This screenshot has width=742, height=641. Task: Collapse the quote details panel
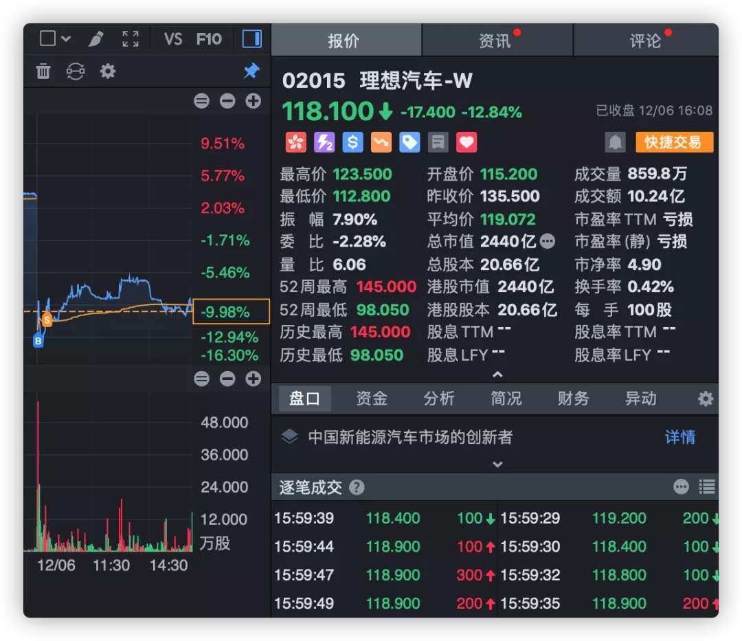[497, 374]
